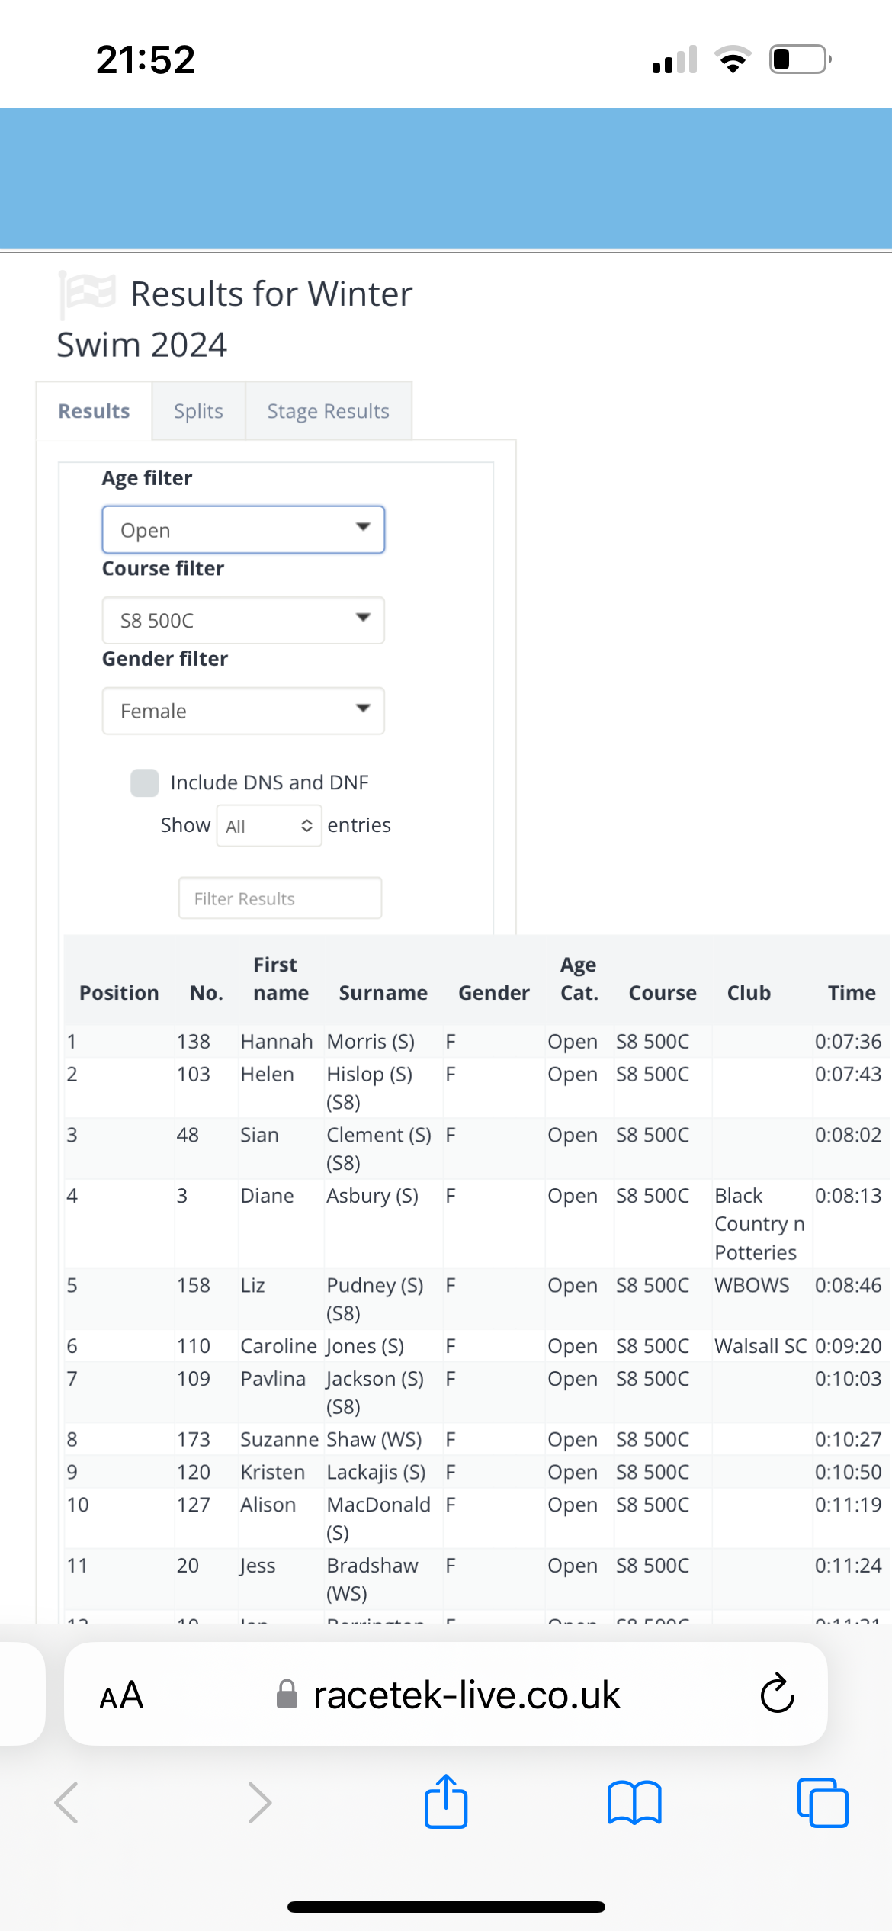Tap the Safari reload page icon
Screen dimensions: 892x1931
(x=777, y=1695)
